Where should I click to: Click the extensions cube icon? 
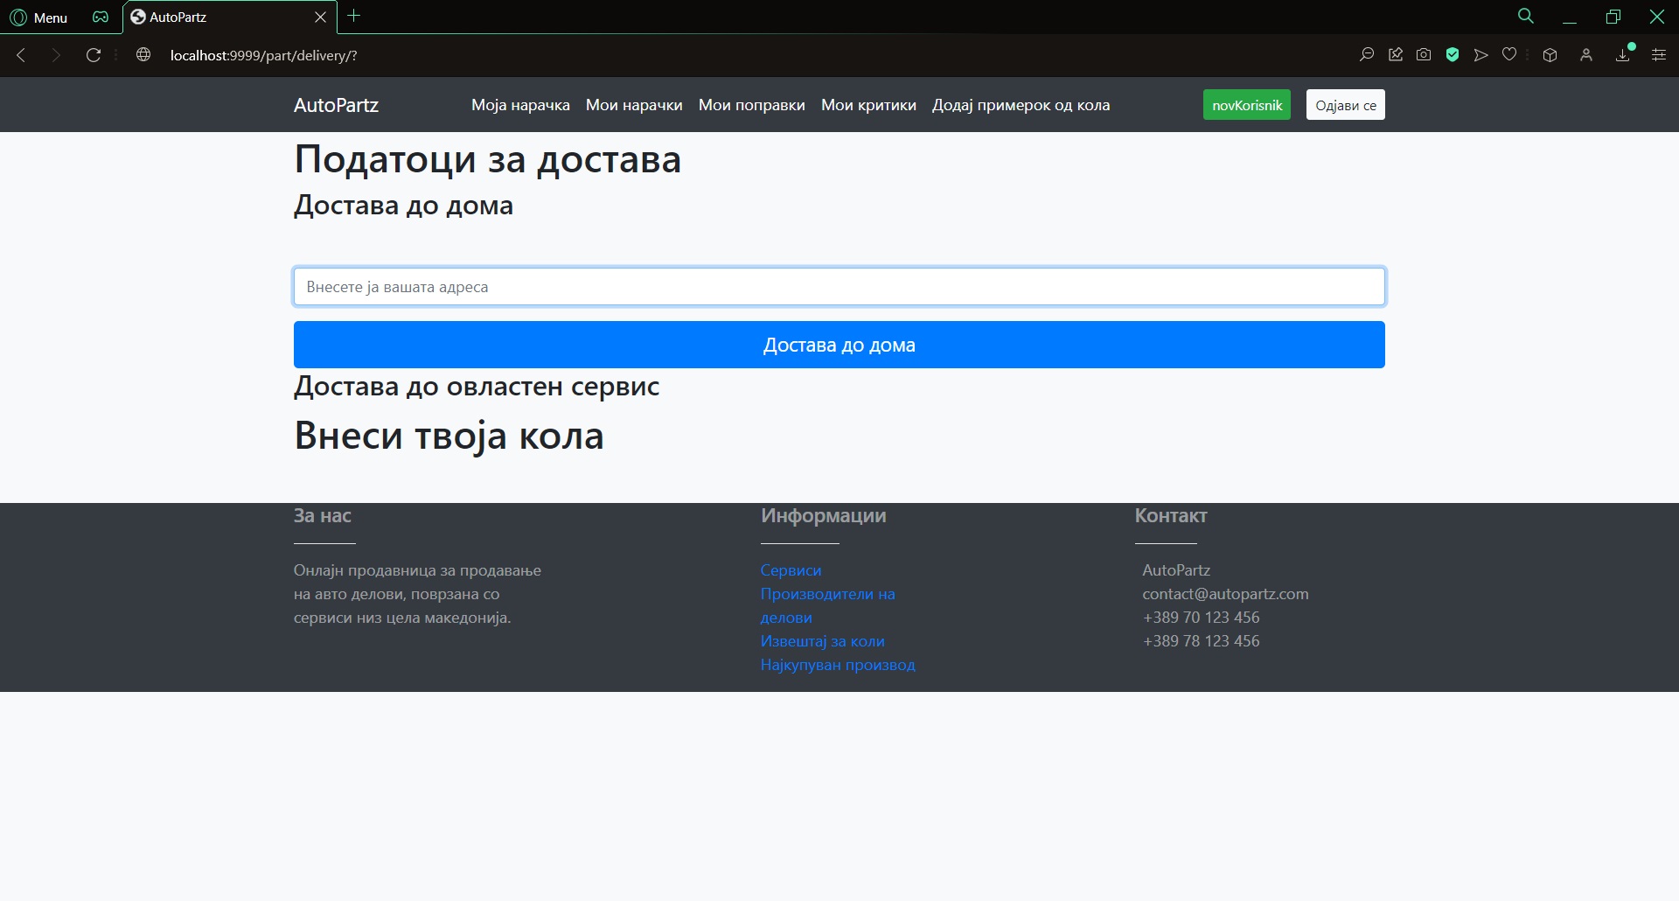click(1550, 55)
